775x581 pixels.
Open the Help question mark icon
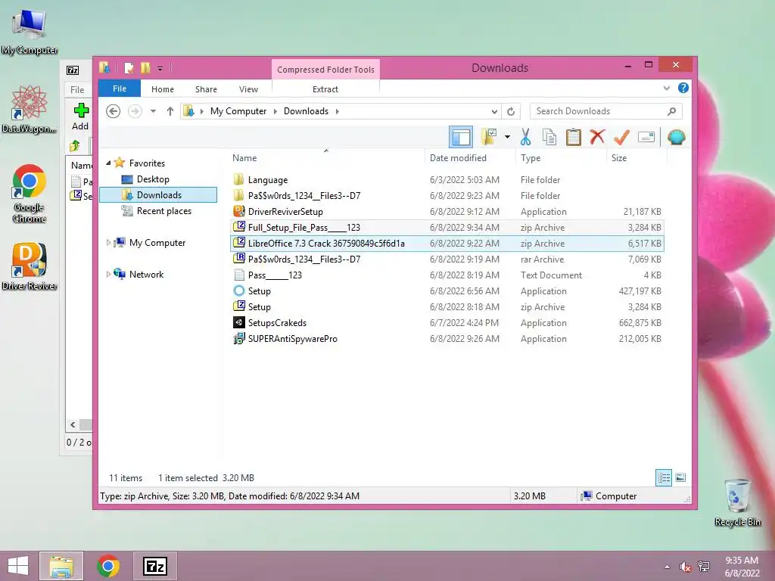[683, 88]
